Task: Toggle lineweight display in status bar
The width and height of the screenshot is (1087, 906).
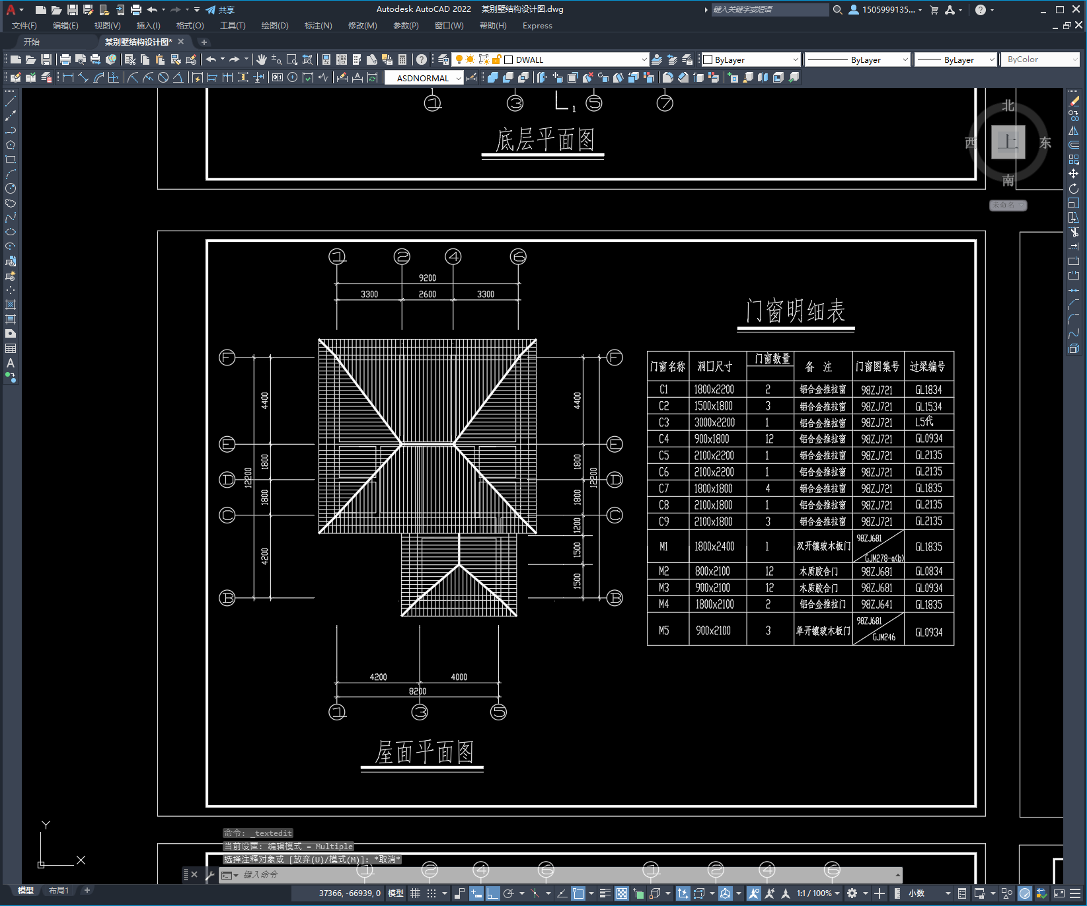Action: [x=605, y=893]
